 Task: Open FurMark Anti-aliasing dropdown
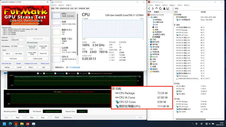coord(18,46)
